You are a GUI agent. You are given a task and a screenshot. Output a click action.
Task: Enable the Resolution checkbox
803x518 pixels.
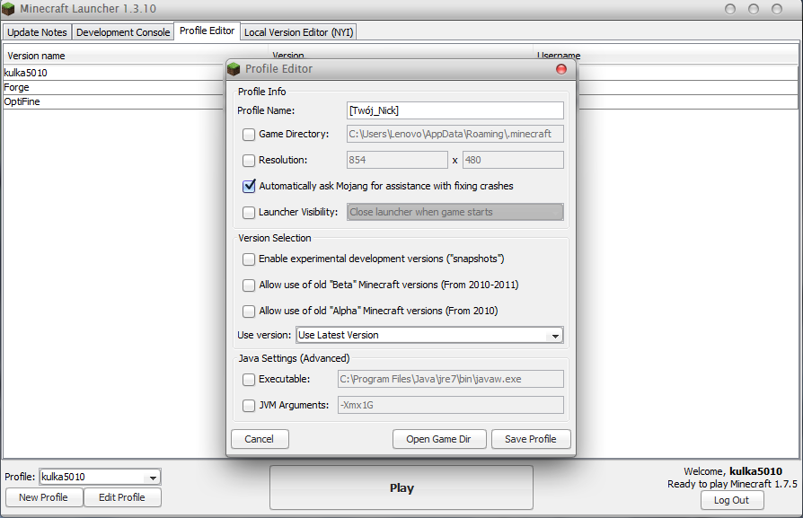point(249,160)
